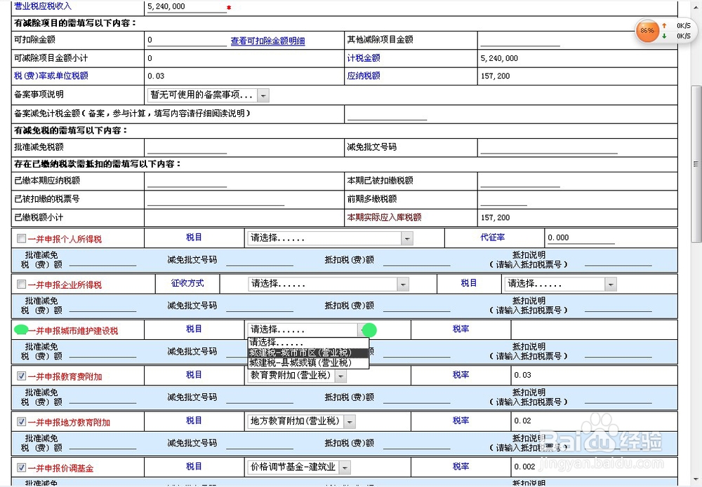Open the 企业所得税 征收方式 dropdown
Image resolution: width=702 pixels, height=487 pixels.
tap(329, 284)
